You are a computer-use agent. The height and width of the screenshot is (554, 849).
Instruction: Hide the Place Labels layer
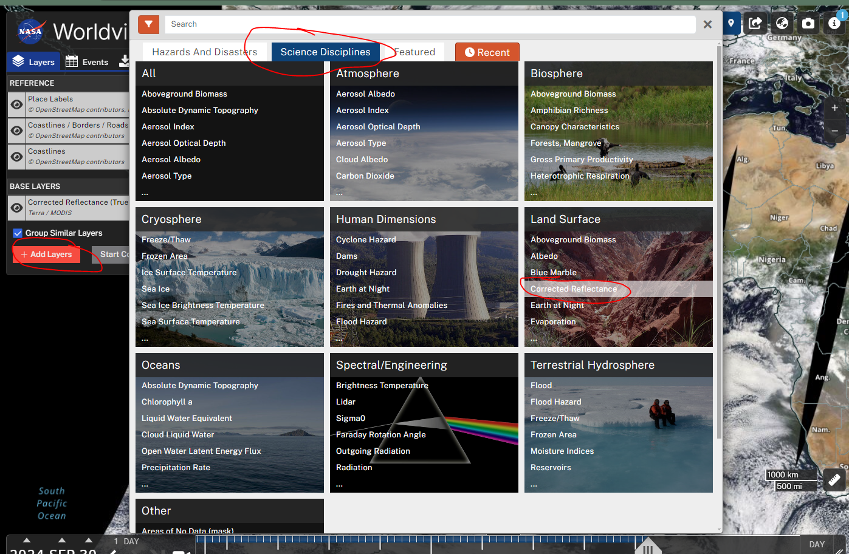(17, 104)
